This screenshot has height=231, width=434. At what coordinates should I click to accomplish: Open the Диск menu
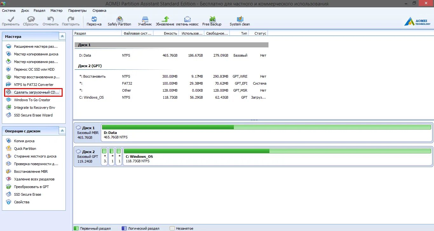click(25, 10)
